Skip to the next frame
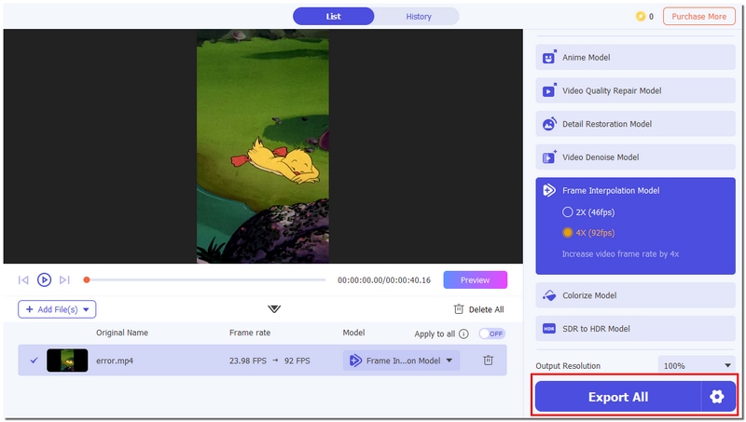Viewport: 746px width, 422px height. [x=64, y=279]
